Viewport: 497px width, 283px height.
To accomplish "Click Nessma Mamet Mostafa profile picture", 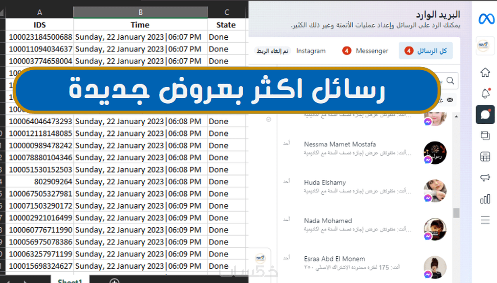I will click(435, 153).
